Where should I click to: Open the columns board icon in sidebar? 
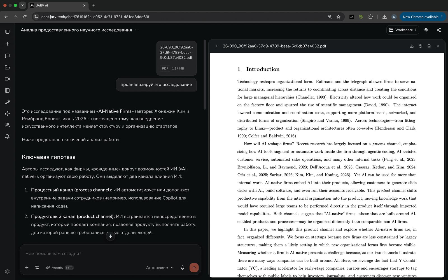[8, 90]
